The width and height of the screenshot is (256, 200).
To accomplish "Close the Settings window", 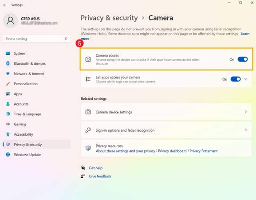I will [252, 3].
